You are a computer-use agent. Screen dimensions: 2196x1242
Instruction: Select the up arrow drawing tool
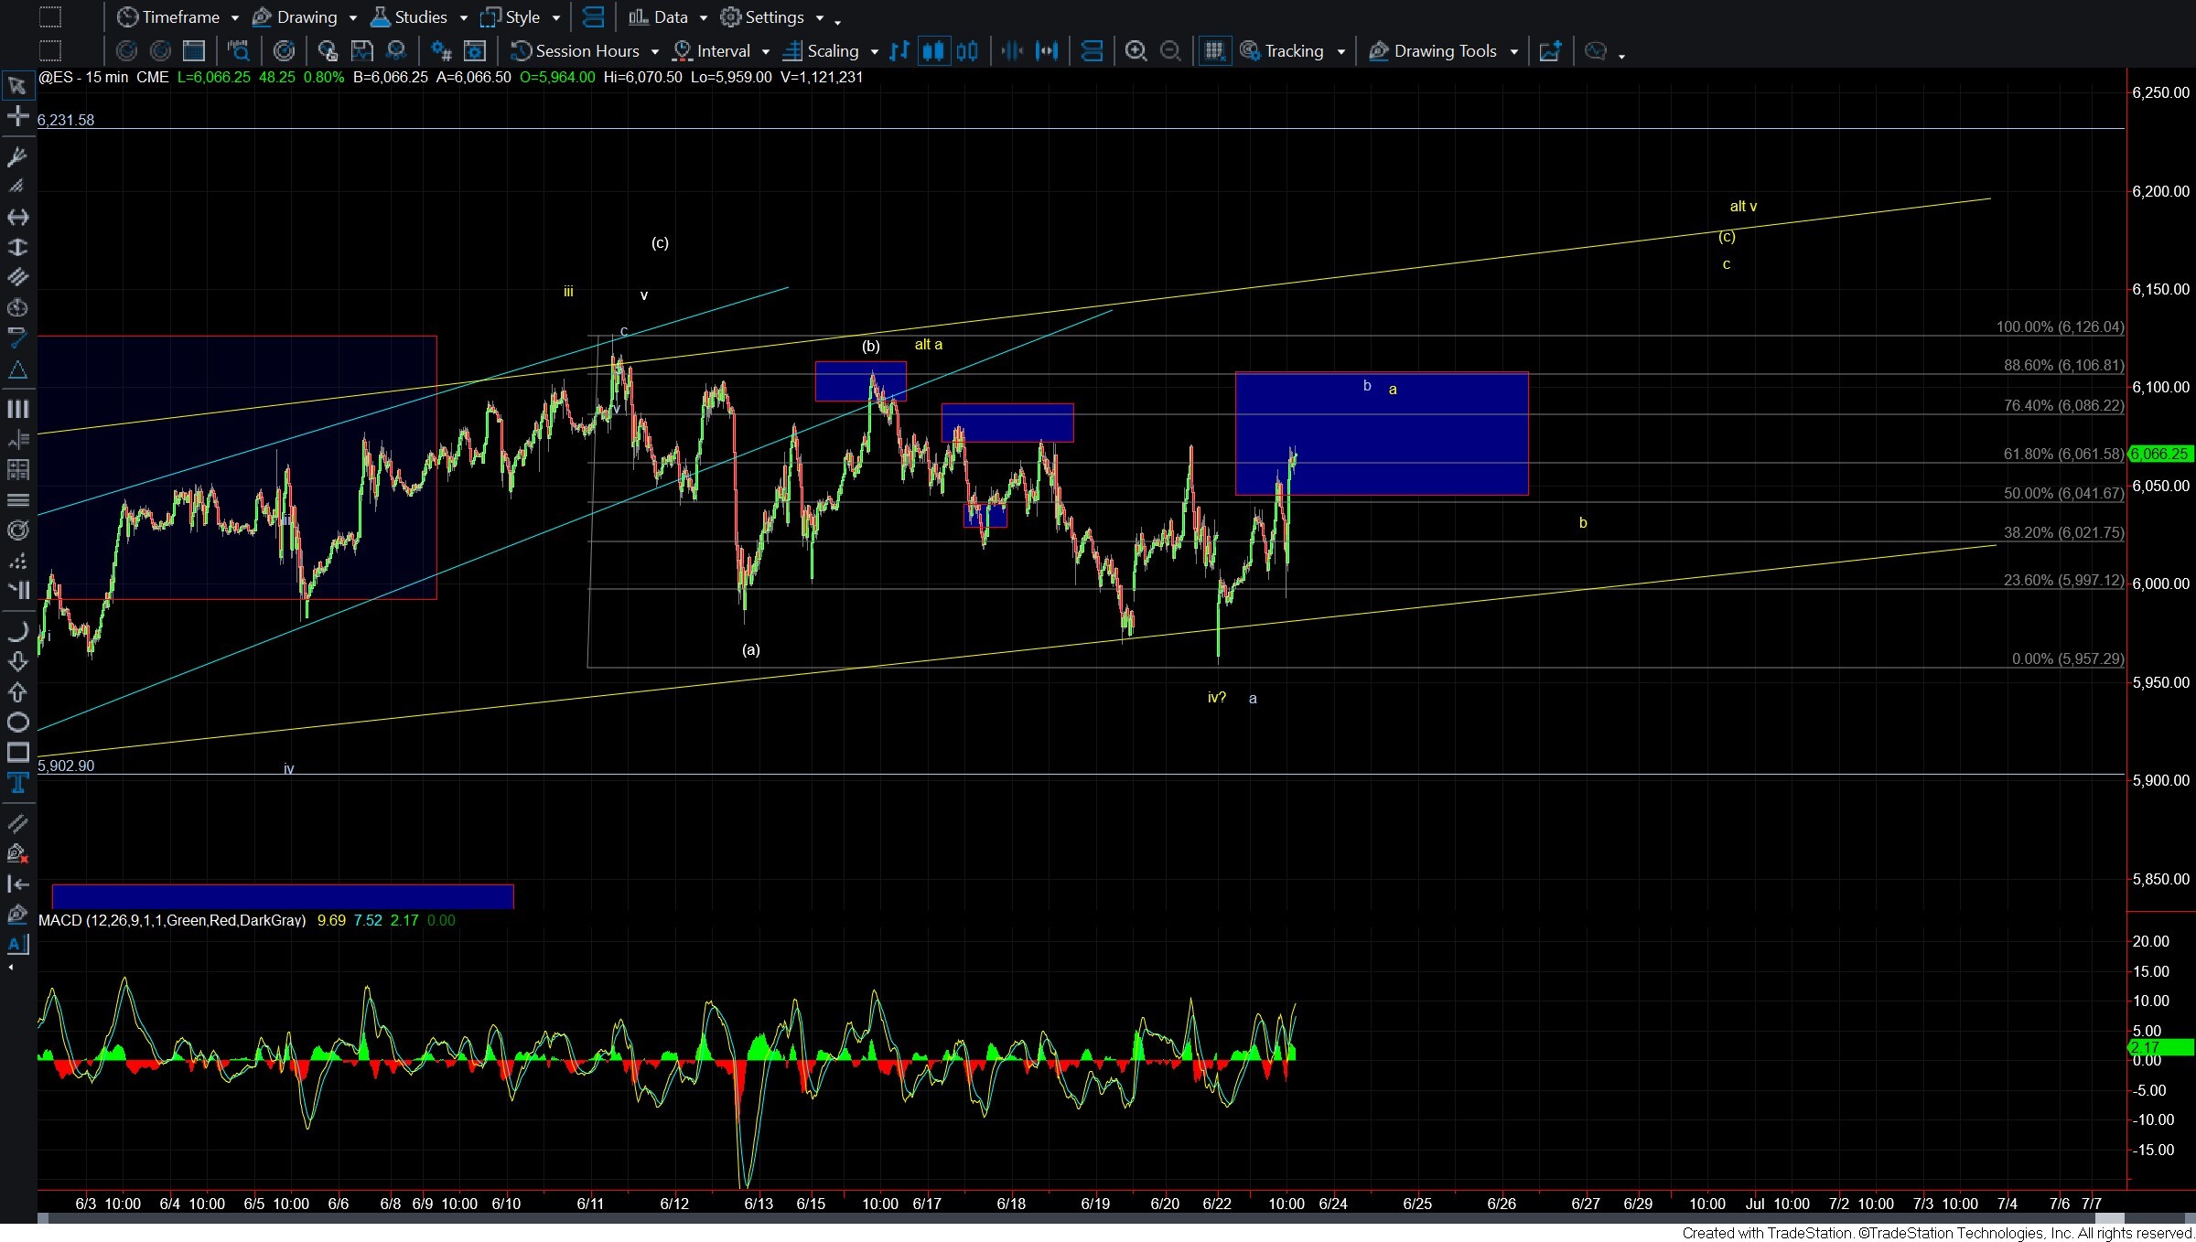16,691
